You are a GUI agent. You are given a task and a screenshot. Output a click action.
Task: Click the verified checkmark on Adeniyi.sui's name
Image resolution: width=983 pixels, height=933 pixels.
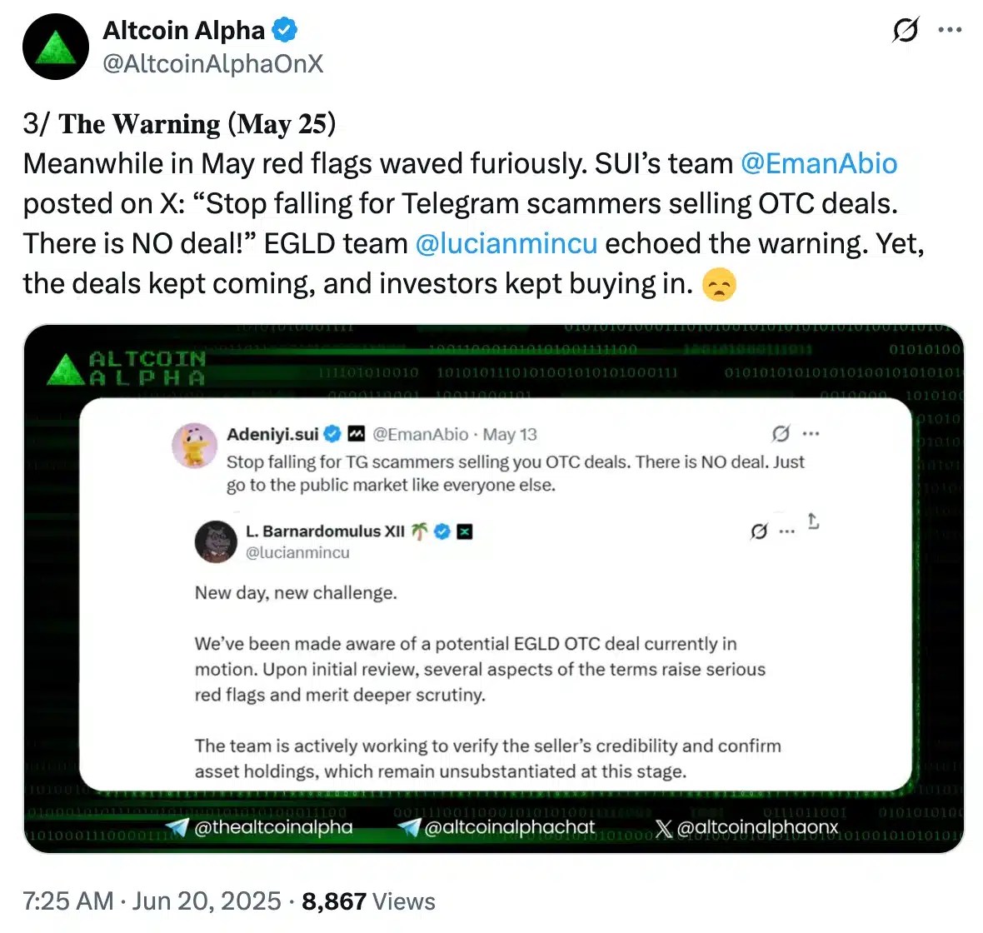[332, 433]
